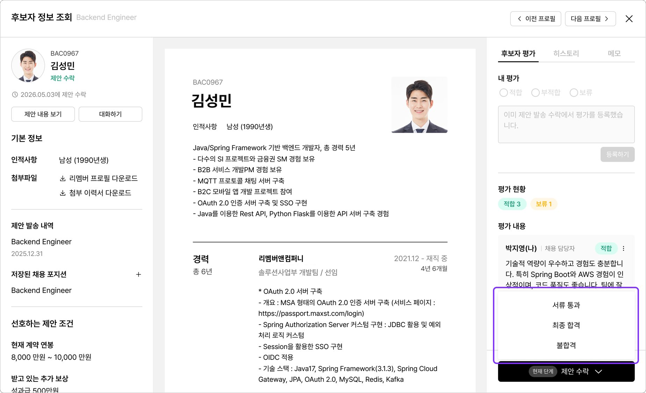
Task: Open chat with 대화하기 button
Action: click(x=110, y=114)
